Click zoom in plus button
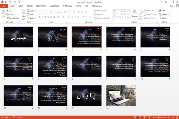Image resolution: width=179 pixels, height=119 pixels. coord(168,117)
